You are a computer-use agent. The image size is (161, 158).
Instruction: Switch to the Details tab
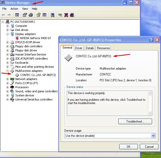tap(90, 48)
